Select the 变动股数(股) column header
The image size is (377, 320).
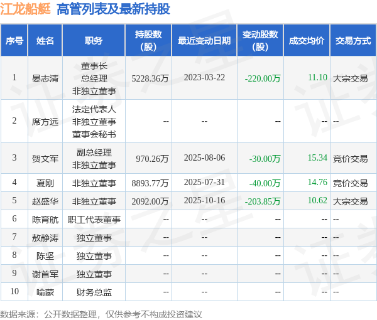click(x=260, y=40)
